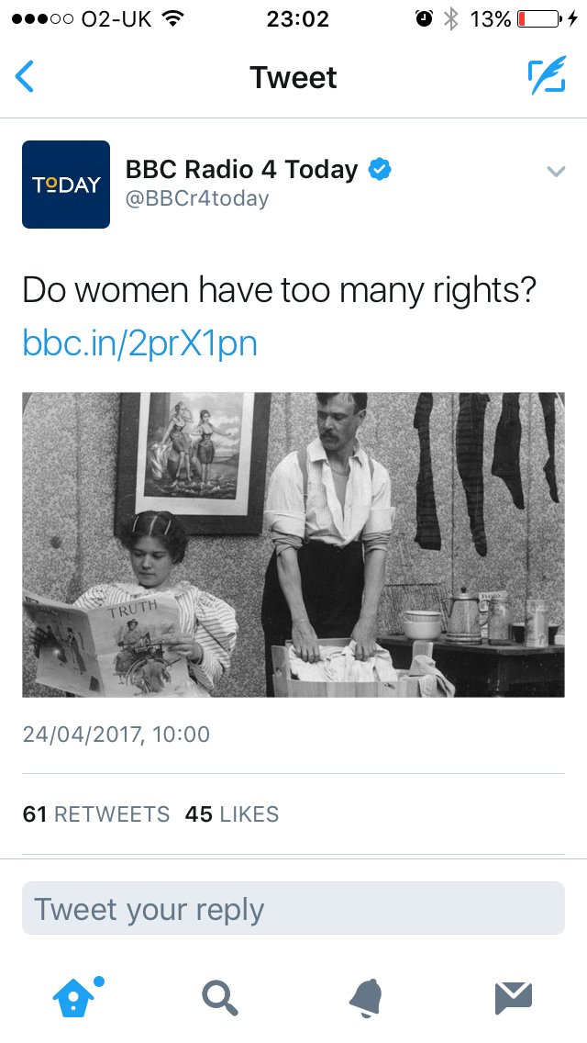
Task: Open the Search magnifier tab
Action: tap(219, 998)
